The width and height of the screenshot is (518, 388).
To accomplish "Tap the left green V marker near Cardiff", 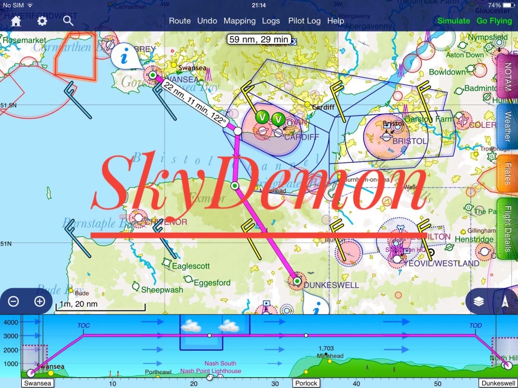I will (263, 117).
